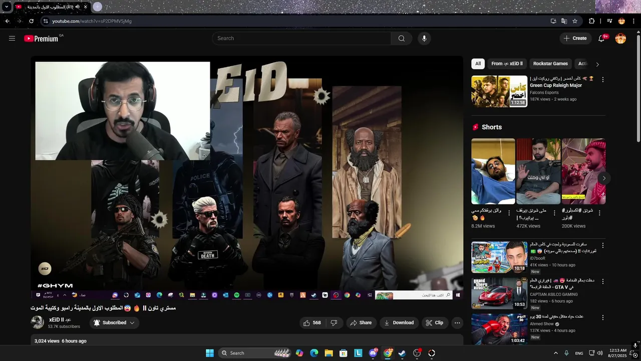This screenshot has width=641, height=361.
Task: Share the video
Action: (361, 323)
